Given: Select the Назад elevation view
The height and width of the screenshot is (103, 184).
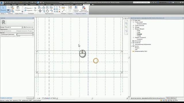Looking at the screenshot, I should click(139, 31).
